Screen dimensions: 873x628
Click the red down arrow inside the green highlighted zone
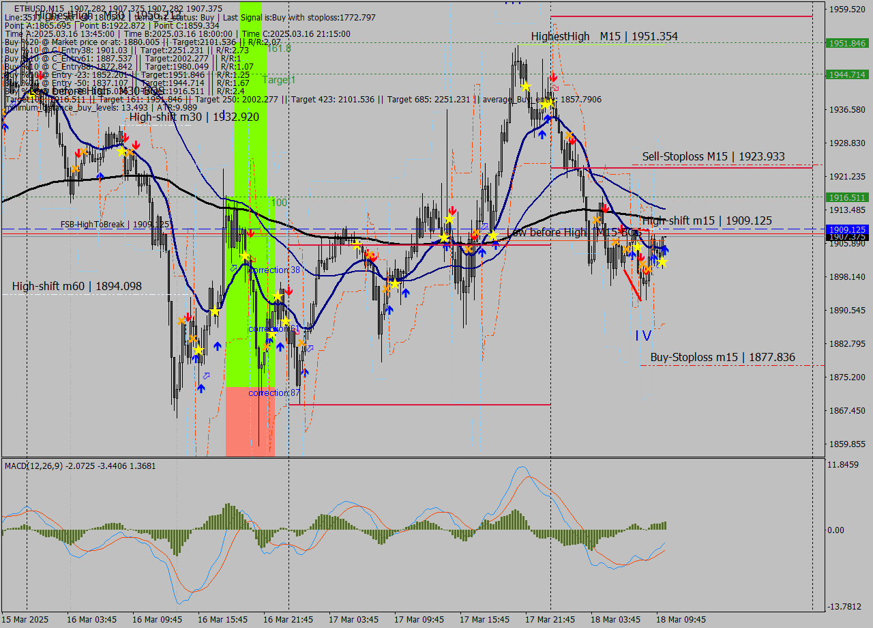click(x=251, y=233)
